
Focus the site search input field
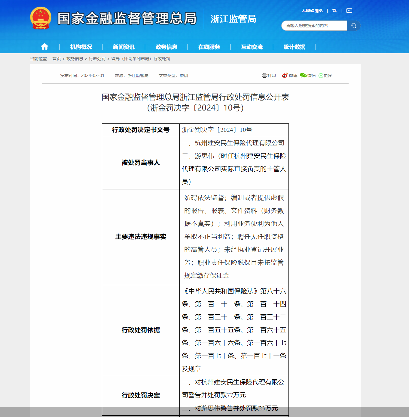[x=314, y=26]
